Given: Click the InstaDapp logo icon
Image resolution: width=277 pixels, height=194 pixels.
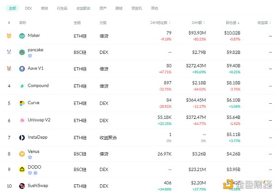Looking at the screenshot, I should click(22, 137).
